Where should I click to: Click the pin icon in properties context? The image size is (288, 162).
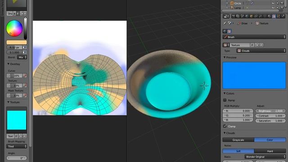225,23
